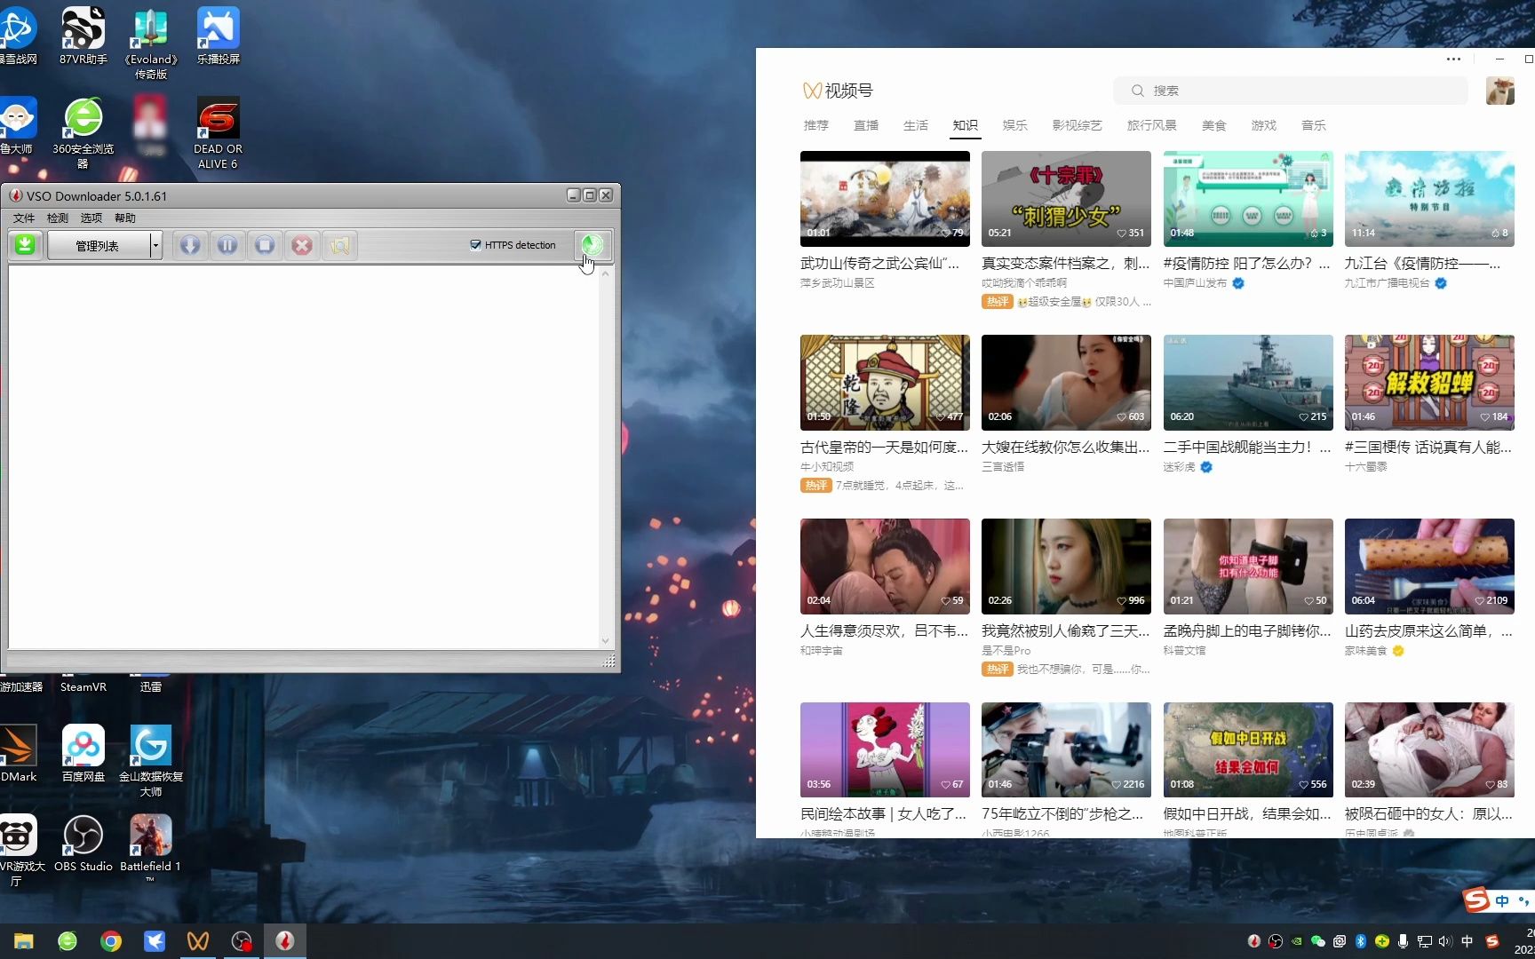Open the 乐播投屏 desktop icon
The height and width of the screenshot is (959, 1535).
[x=219, y=37]
